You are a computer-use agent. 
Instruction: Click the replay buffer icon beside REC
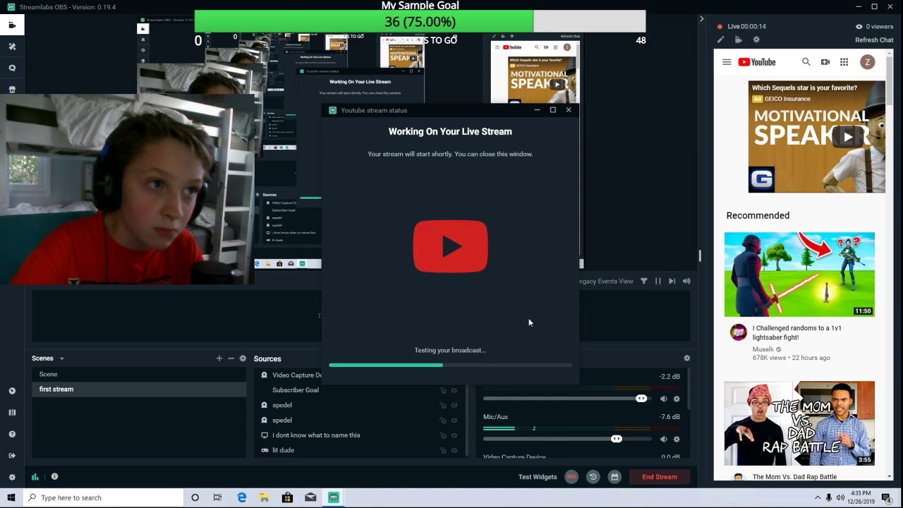click(593, 477)
